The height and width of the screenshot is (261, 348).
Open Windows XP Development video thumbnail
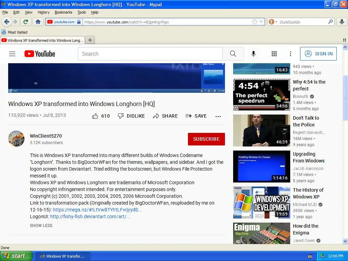262,203
